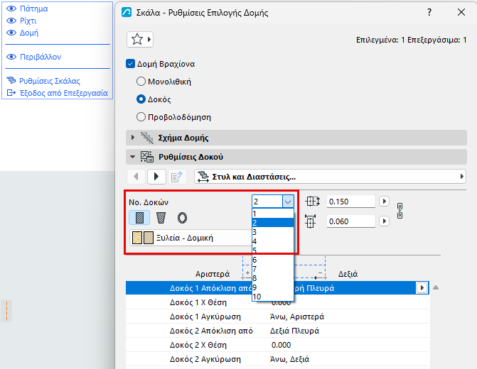This screenshot has width=477, height=369.
Task: Click the help question mark icon
Action: click(429, 13)
